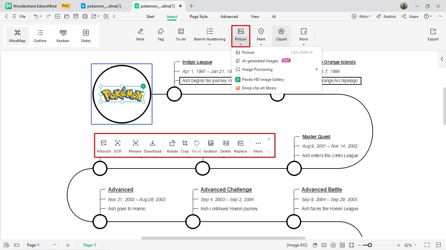Download the selected image

(x=153, y=147)
